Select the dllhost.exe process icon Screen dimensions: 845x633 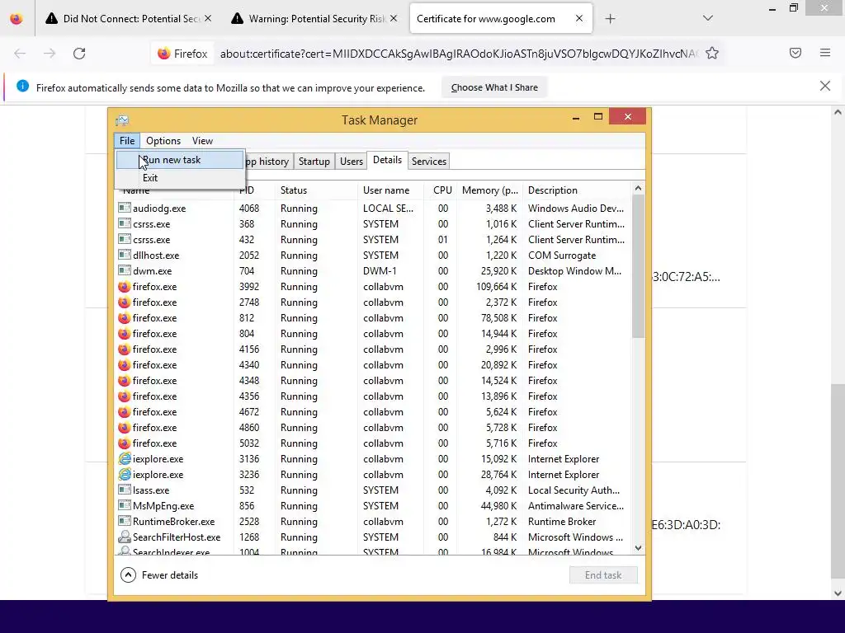(x=125, y=256)
